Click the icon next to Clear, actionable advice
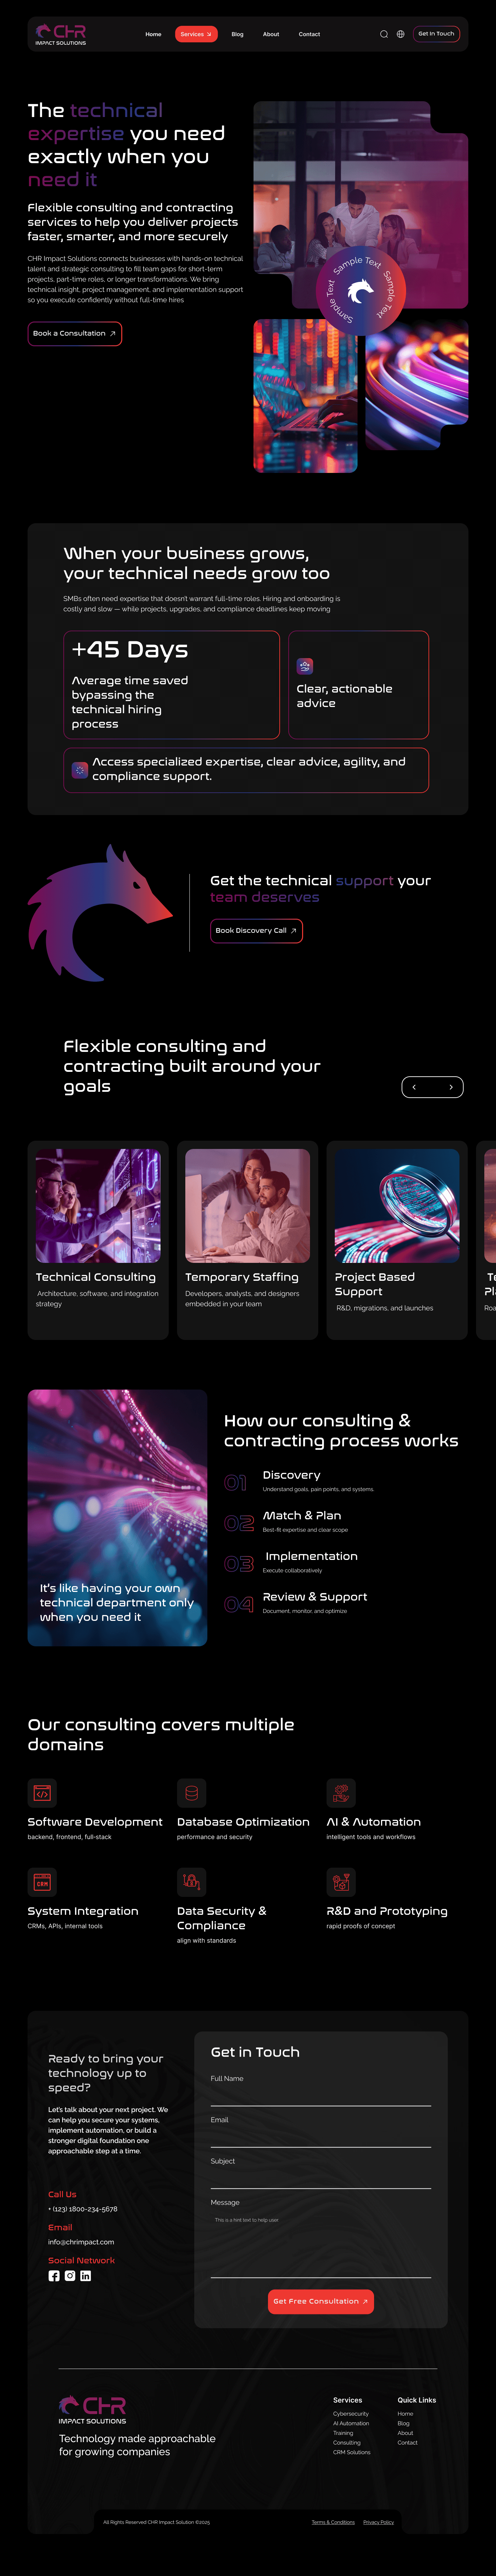The height and width of the screenshot is (2576, 496). (x=305, y=666)
